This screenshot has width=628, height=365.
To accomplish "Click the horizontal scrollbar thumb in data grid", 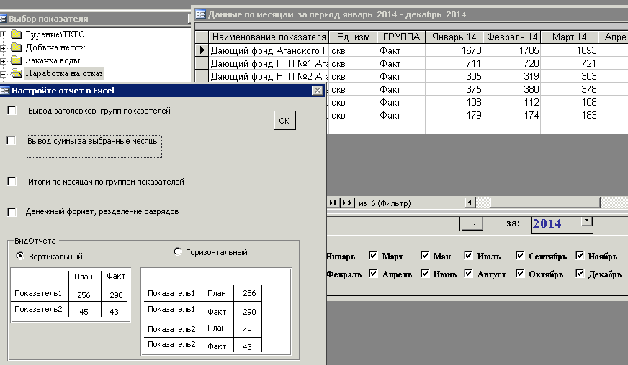I will 544,203.
